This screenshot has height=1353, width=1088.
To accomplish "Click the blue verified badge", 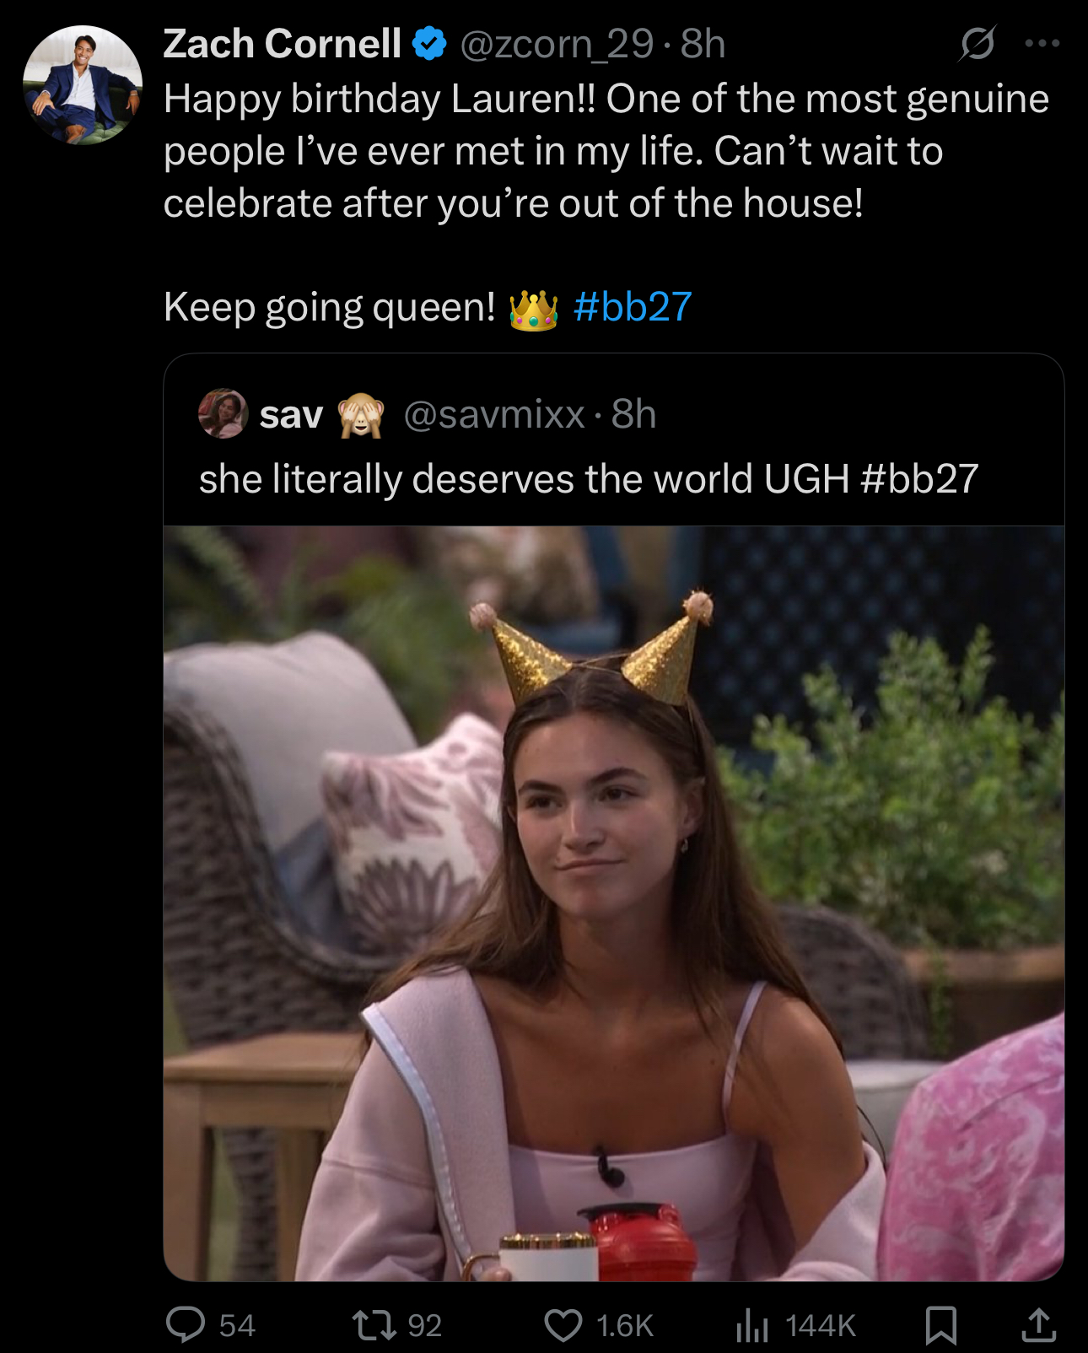I will [430, 44].
